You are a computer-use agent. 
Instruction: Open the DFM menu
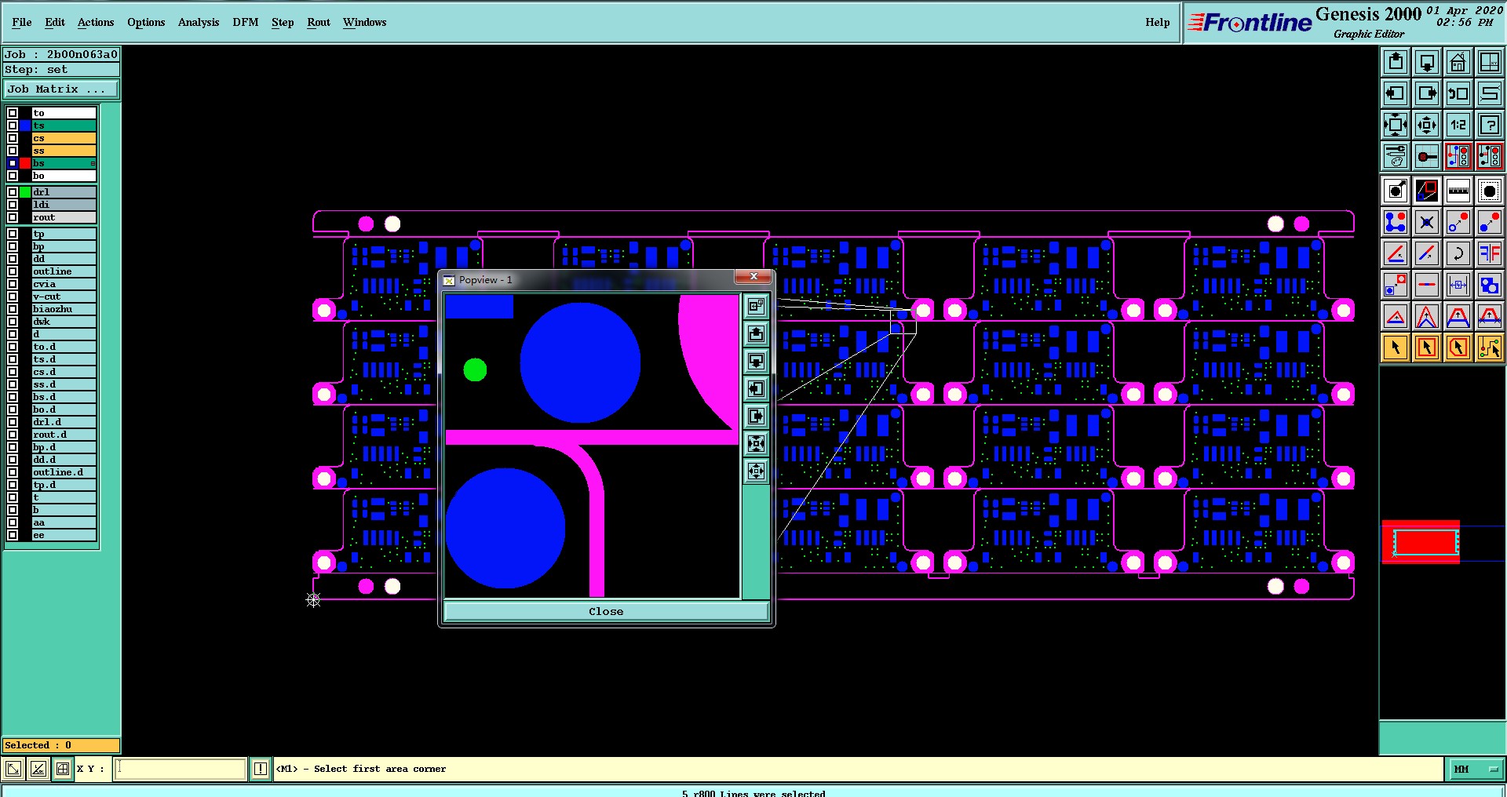[x=246, y=22]
